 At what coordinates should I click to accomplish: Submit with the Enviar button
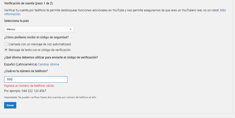pyautogui.click(x=10, y=105)
